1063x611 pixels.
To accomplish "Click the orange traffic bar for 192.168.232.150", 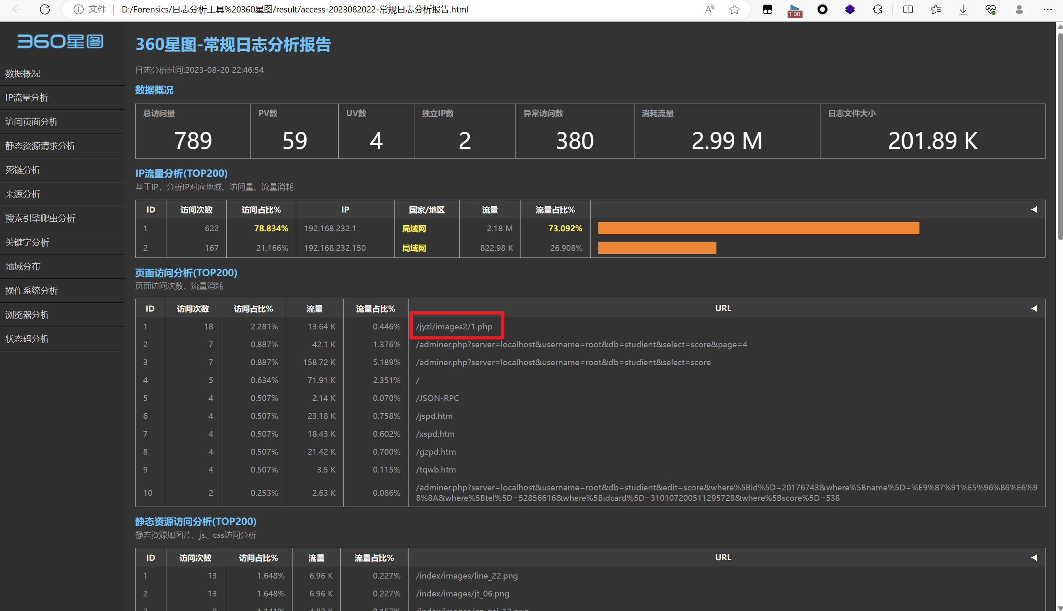I will [x=657, y=248].
